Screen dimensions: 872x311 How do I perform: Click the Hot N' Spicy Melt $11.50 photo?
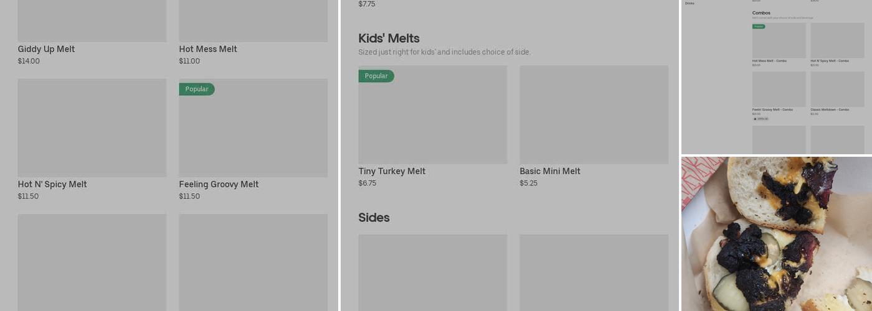pos(92,128)
